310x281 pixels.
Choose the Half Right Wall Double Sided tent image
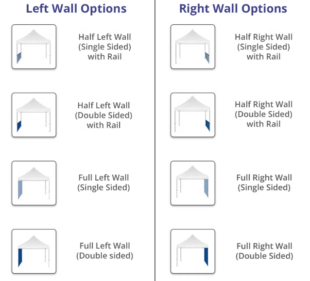pyautogui.click(x=193, y=115)
